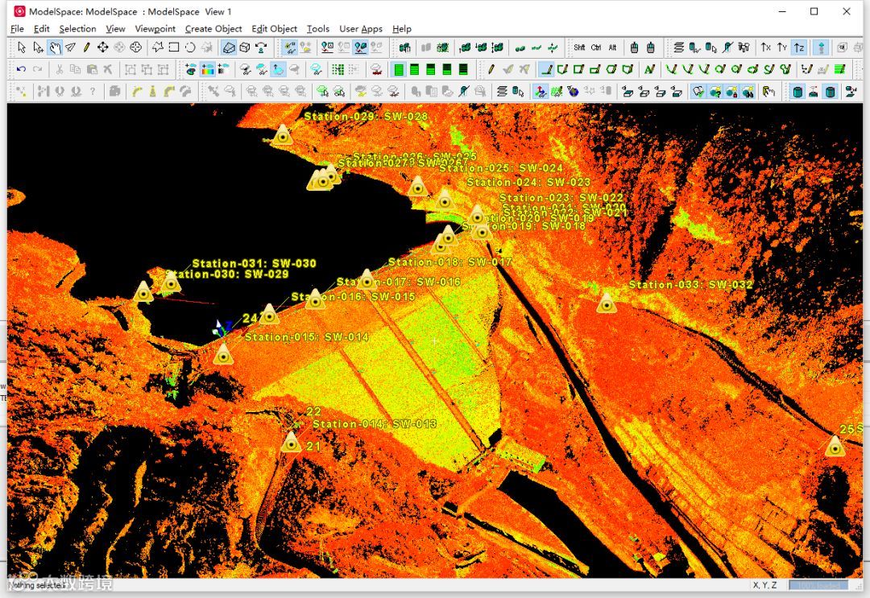Activate the pan hand view tool
Screen dimensions: 870x598
click(55, 48)
